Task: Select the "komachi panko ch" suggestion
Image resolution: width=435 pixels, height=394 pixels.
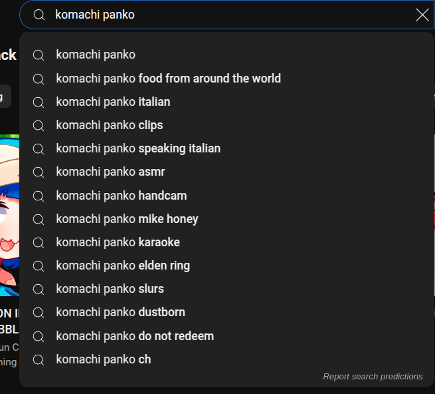Action: [104, 359]
